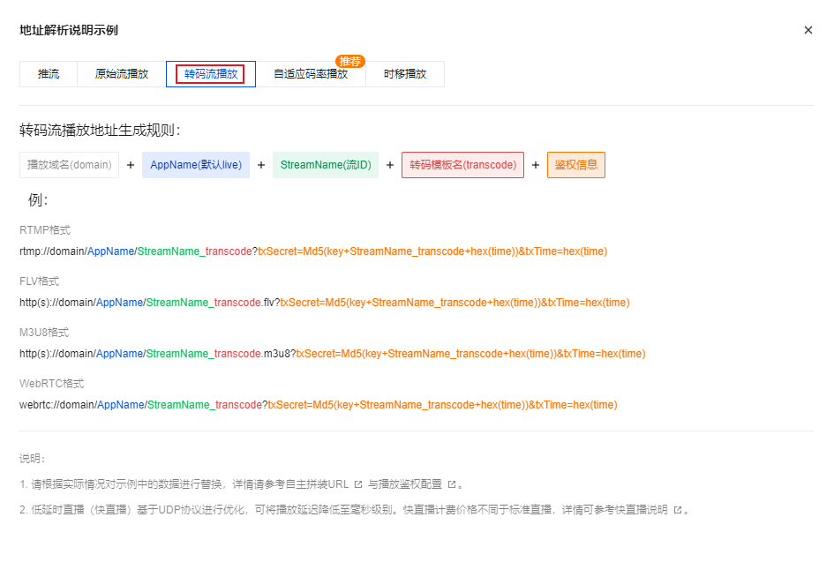Switch to the 自适应码率播放 tab
This screenshot has height=562, width=834.
311,74
